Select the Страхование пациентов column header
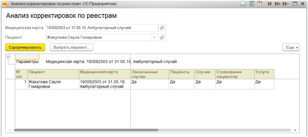The width and height of the screenshot is (308, 137). pyautogui.click(x=235, y=74)
